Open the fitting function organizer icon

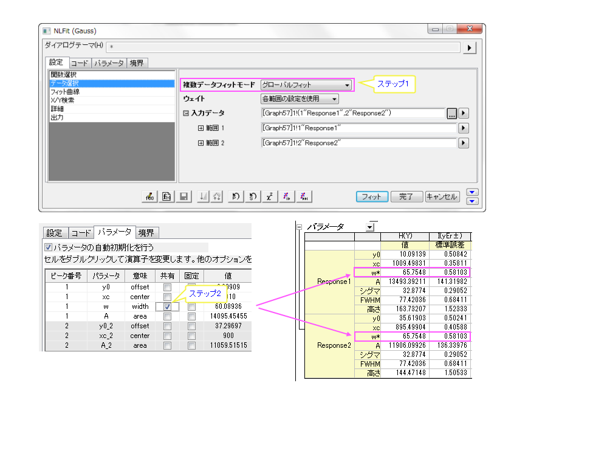coord(149,196)
